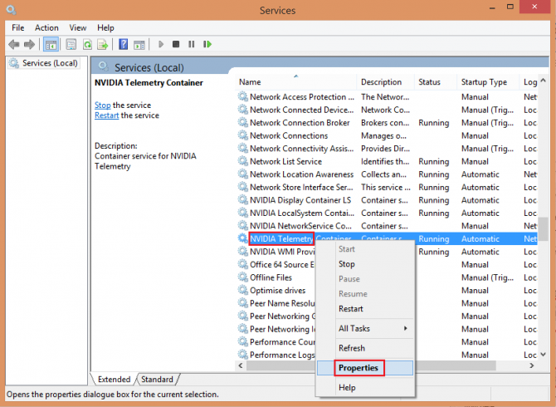This screenshot has height=407, width=556.
Task: Click the Properties toolbar icon
Action: [71, 44]
